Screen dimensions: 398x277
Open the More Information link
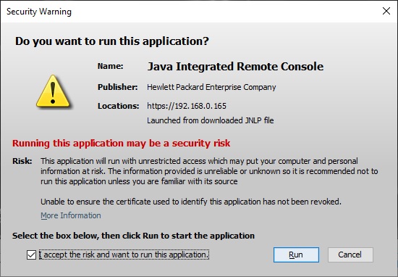[71, 215]
